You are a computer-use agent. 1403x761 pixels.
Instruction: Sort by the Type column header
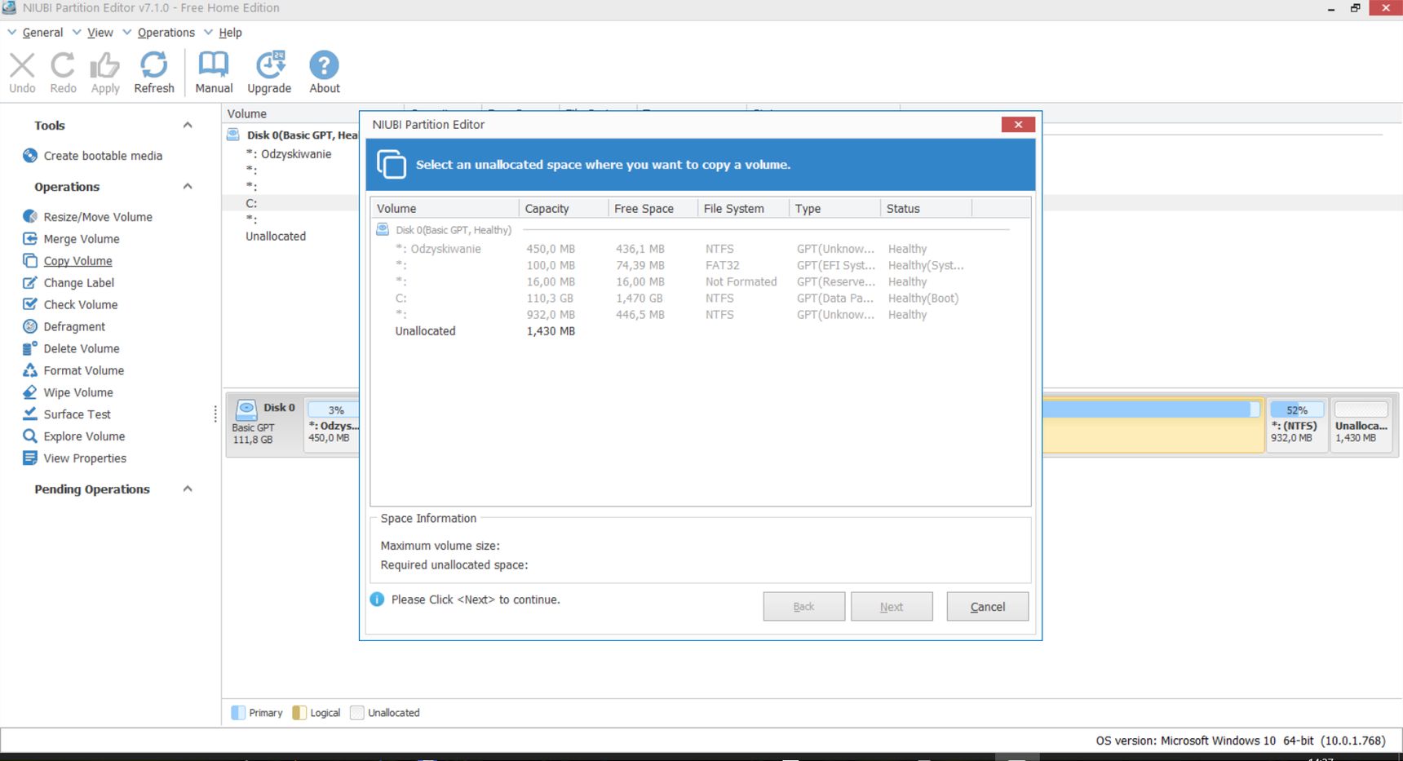(834, 209)
